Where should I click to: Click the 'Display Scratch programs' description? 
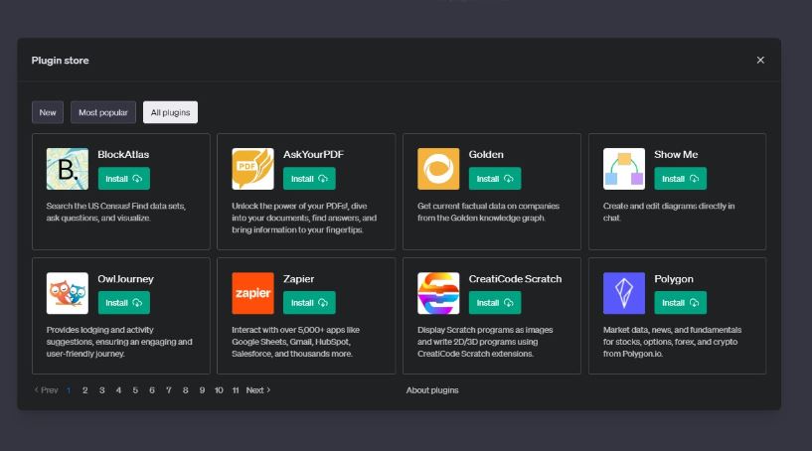[485, 342]
